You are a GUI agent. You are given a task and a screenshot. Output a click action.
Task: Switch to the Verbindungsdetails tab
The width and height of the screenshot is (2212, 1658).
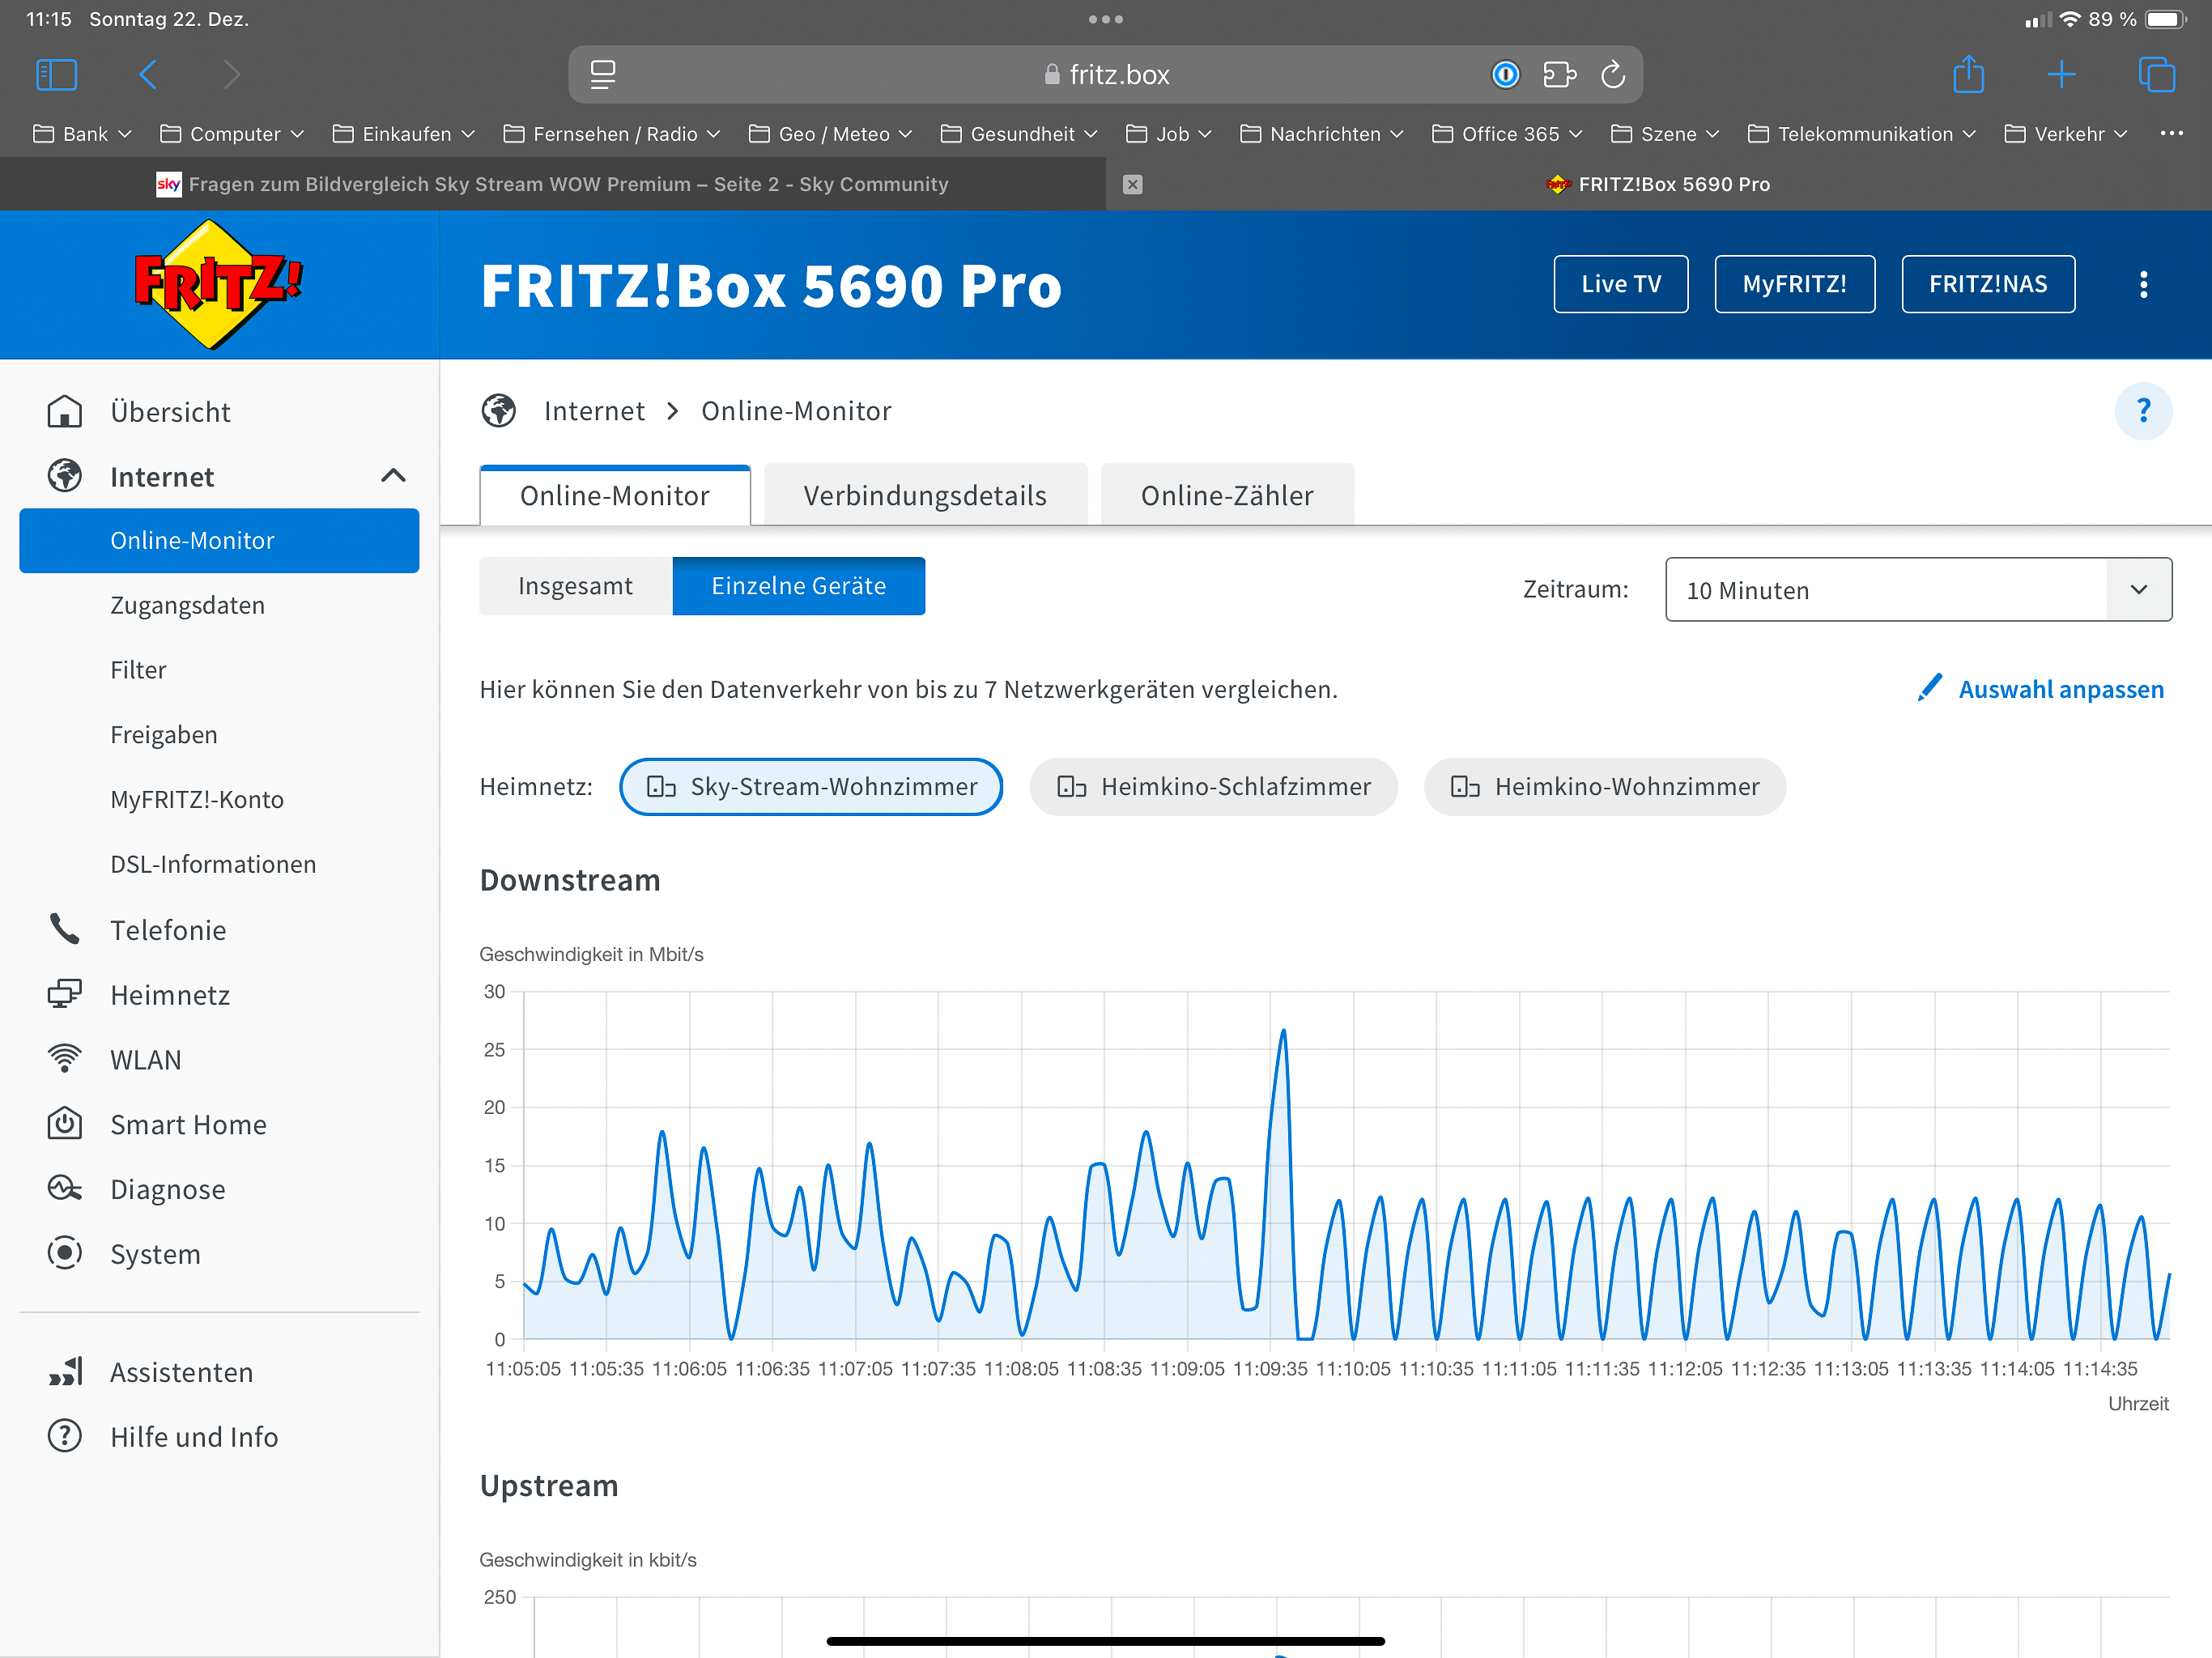925,495
